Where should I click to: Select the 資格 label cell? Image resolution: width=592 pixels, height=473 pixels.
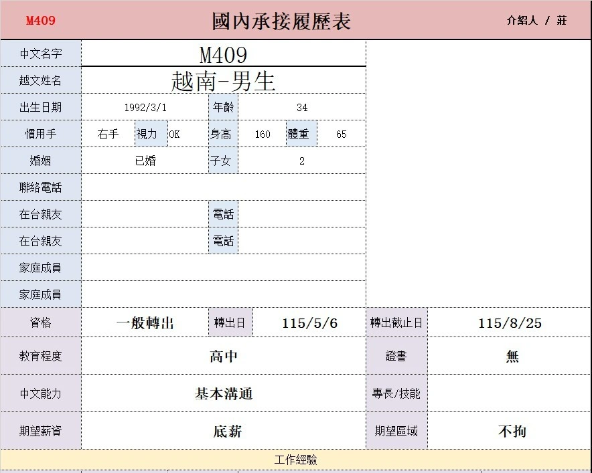(41, 323)
